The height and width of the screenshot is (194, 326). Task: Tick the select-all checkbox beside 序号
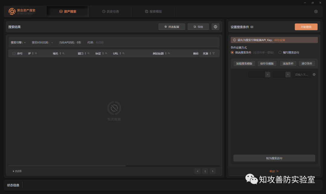pos(14,54)
